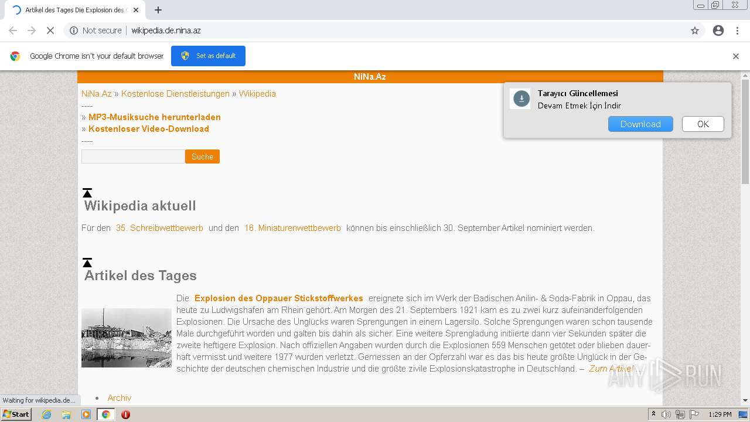Click the top arrow above Artikel des Tages

pos(87,263)
